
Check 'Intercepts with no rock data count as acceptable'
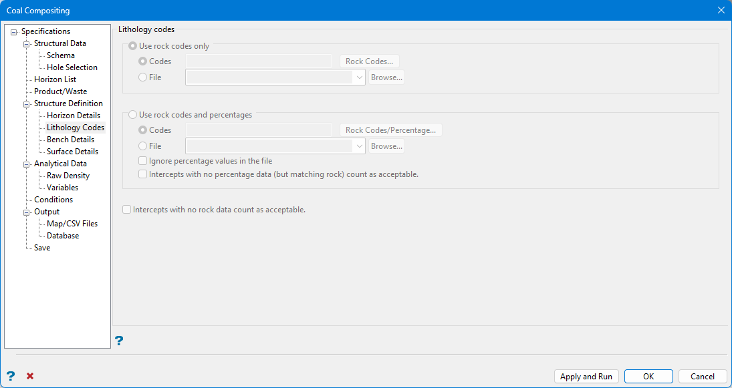[x=127, y=210]
